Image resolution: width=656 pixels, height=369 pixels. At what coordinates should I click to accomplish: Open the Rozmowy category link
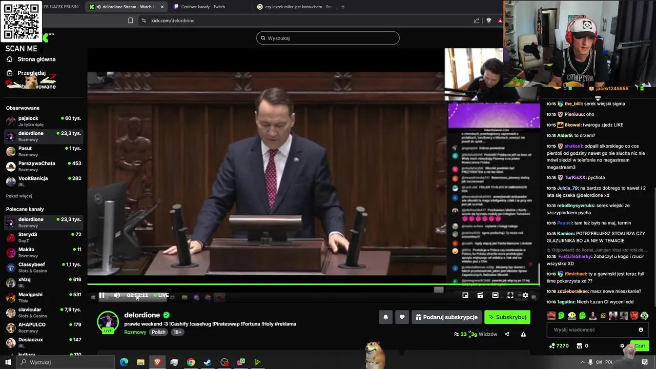(x=135, y=332)
